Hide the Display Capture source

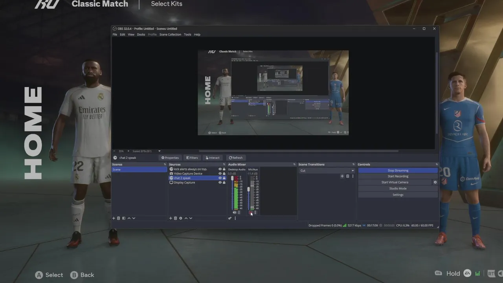220,182
